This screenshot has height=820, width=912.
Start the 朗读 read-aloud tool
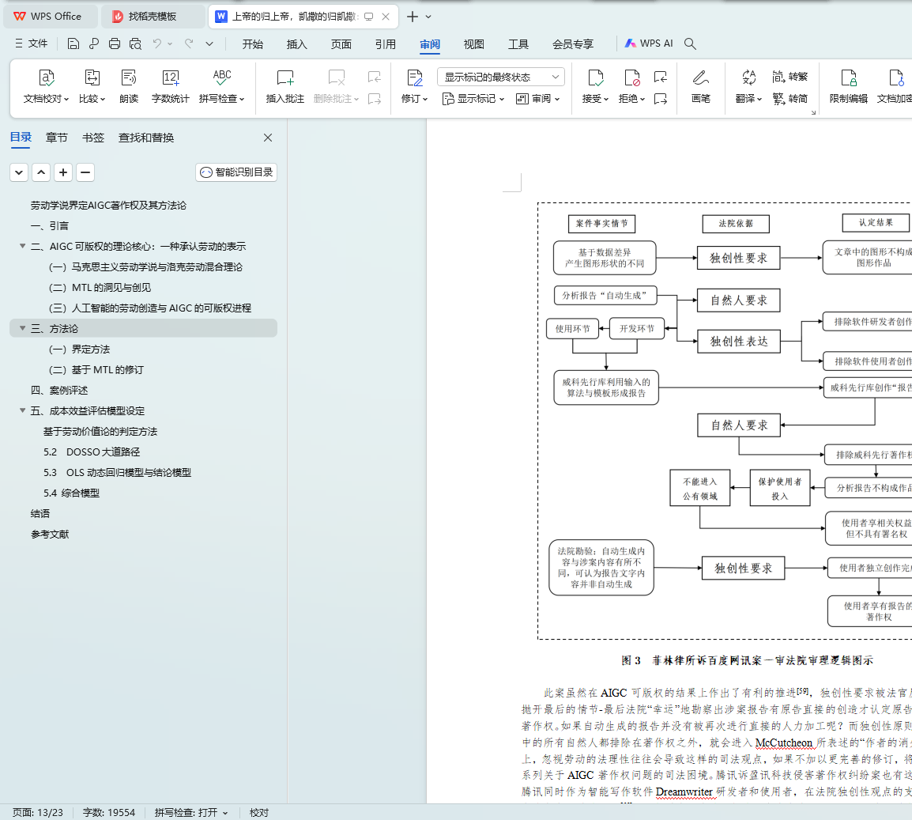tap(129, 86)
